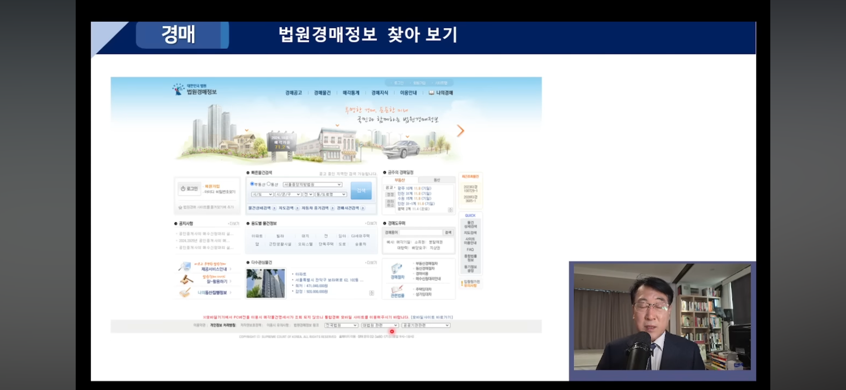The image size is (846, 390).
Task: Select the 부동산 radio button
Action: (x=252, y=184)
